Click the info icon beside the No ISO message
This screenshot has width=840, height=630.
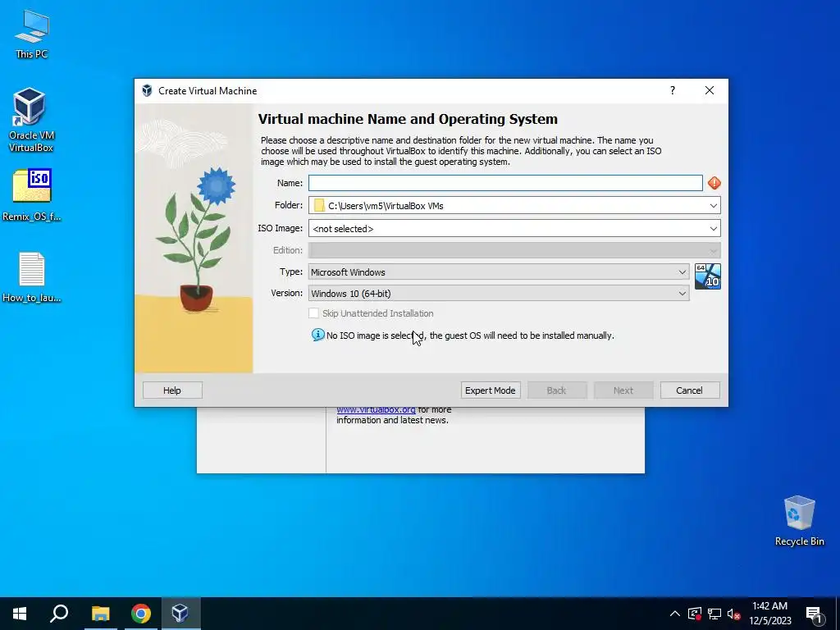(x=317, y=335)
